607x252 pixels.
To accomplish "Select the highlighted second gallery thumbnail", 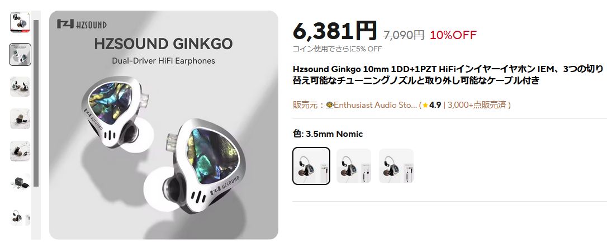I will 20,54.
